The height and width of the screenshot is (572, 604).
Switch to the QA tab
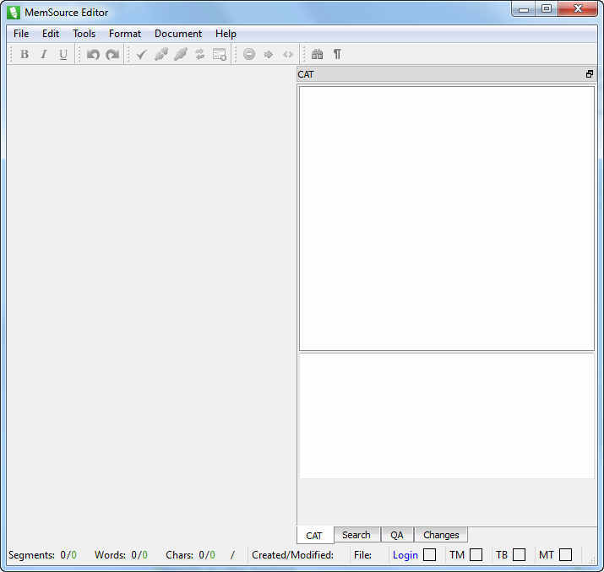397,535
